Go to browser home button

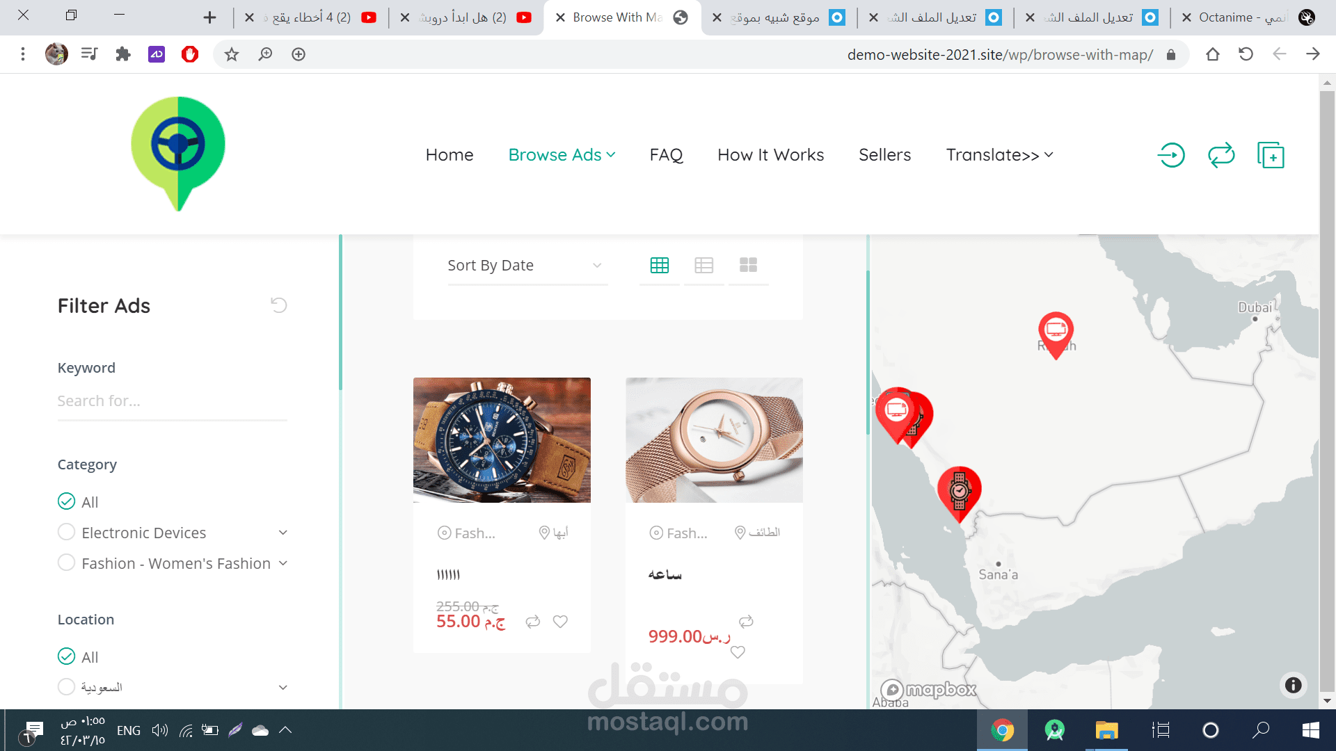(x=1213, y=54)
